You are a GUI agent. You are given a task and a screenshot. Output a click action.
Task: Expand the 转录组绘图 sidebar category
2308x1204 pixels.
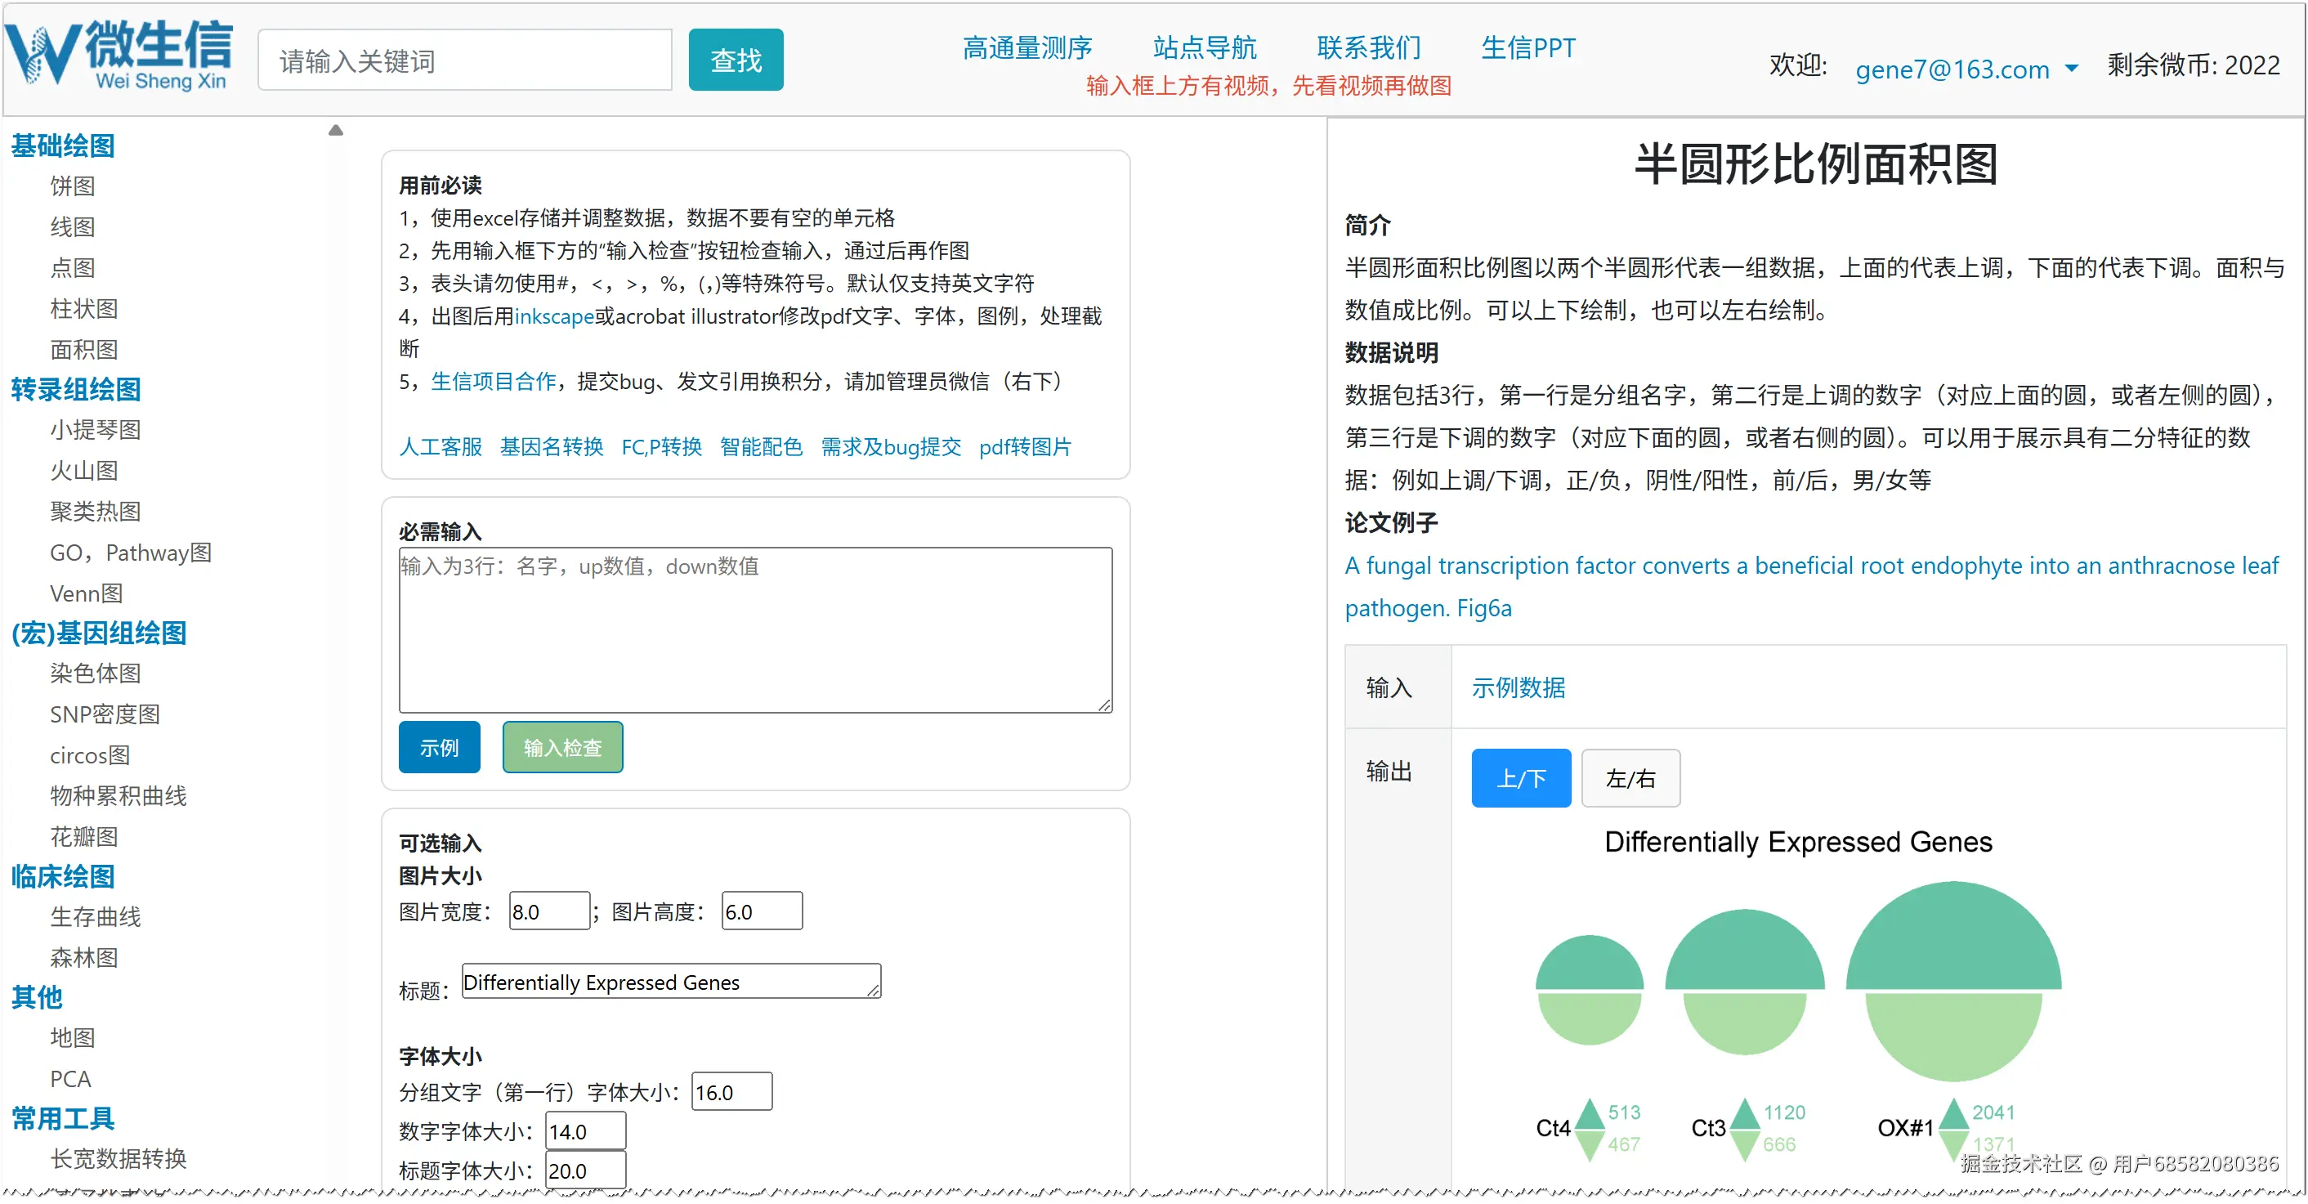click(x=76, y=389)
